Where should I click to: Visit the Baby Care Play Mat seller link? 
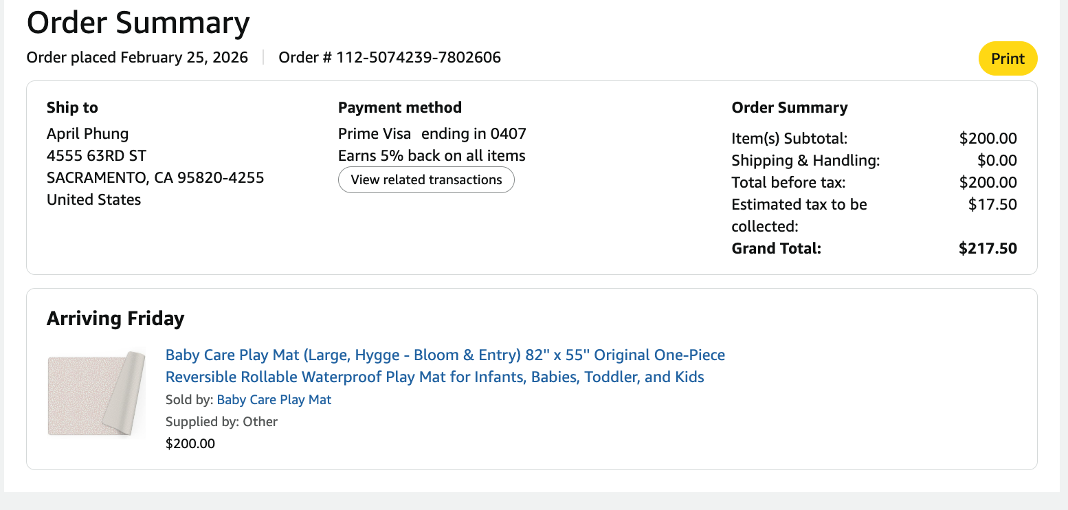(x=274, y=400)
